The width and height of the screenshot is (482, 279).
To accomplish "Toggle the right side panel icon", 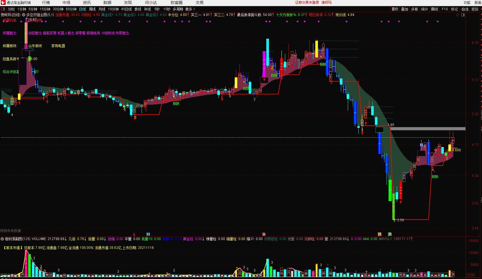I will pos(463,15).
